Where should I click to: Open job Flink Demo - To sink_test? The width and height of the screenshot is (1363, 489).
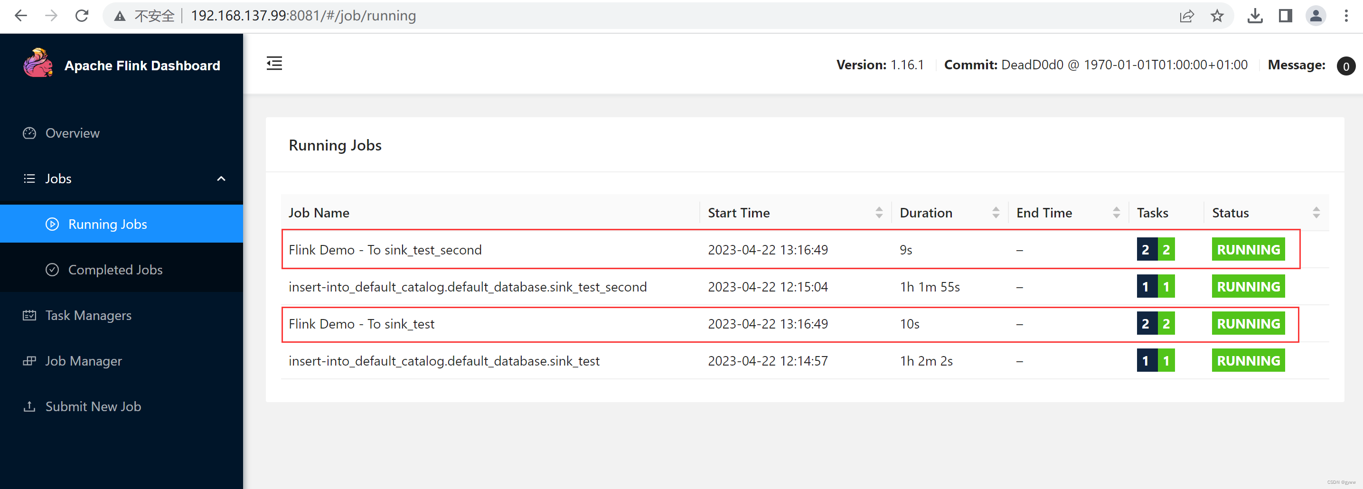tap(361, 324)
